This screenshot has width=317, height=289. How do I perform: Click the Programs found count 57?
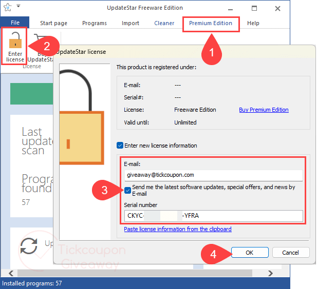(26, 202)
